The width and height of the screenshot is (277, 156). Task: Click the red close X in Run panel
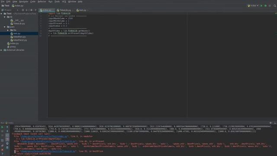[2, 150]
